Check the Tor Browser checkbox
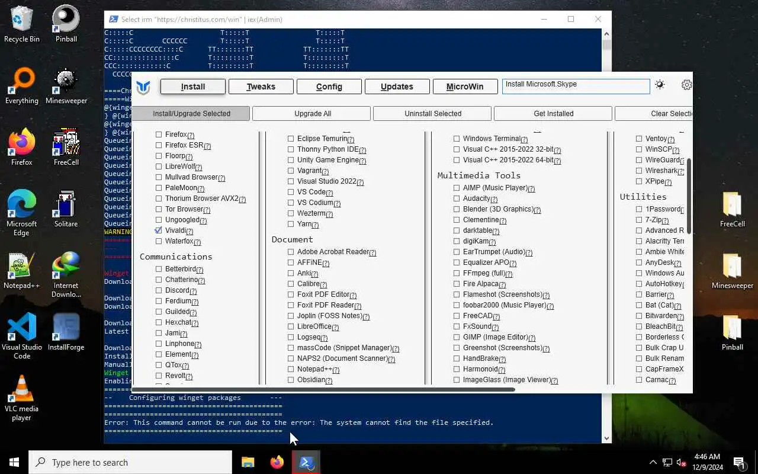This screenshot has height=474, width=758. pos(159,209)
